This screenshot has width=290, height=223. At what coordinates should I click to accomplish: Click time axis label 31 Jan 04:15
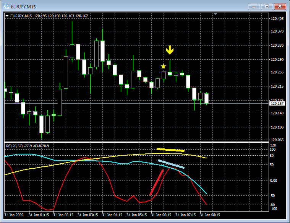(112, 215)
